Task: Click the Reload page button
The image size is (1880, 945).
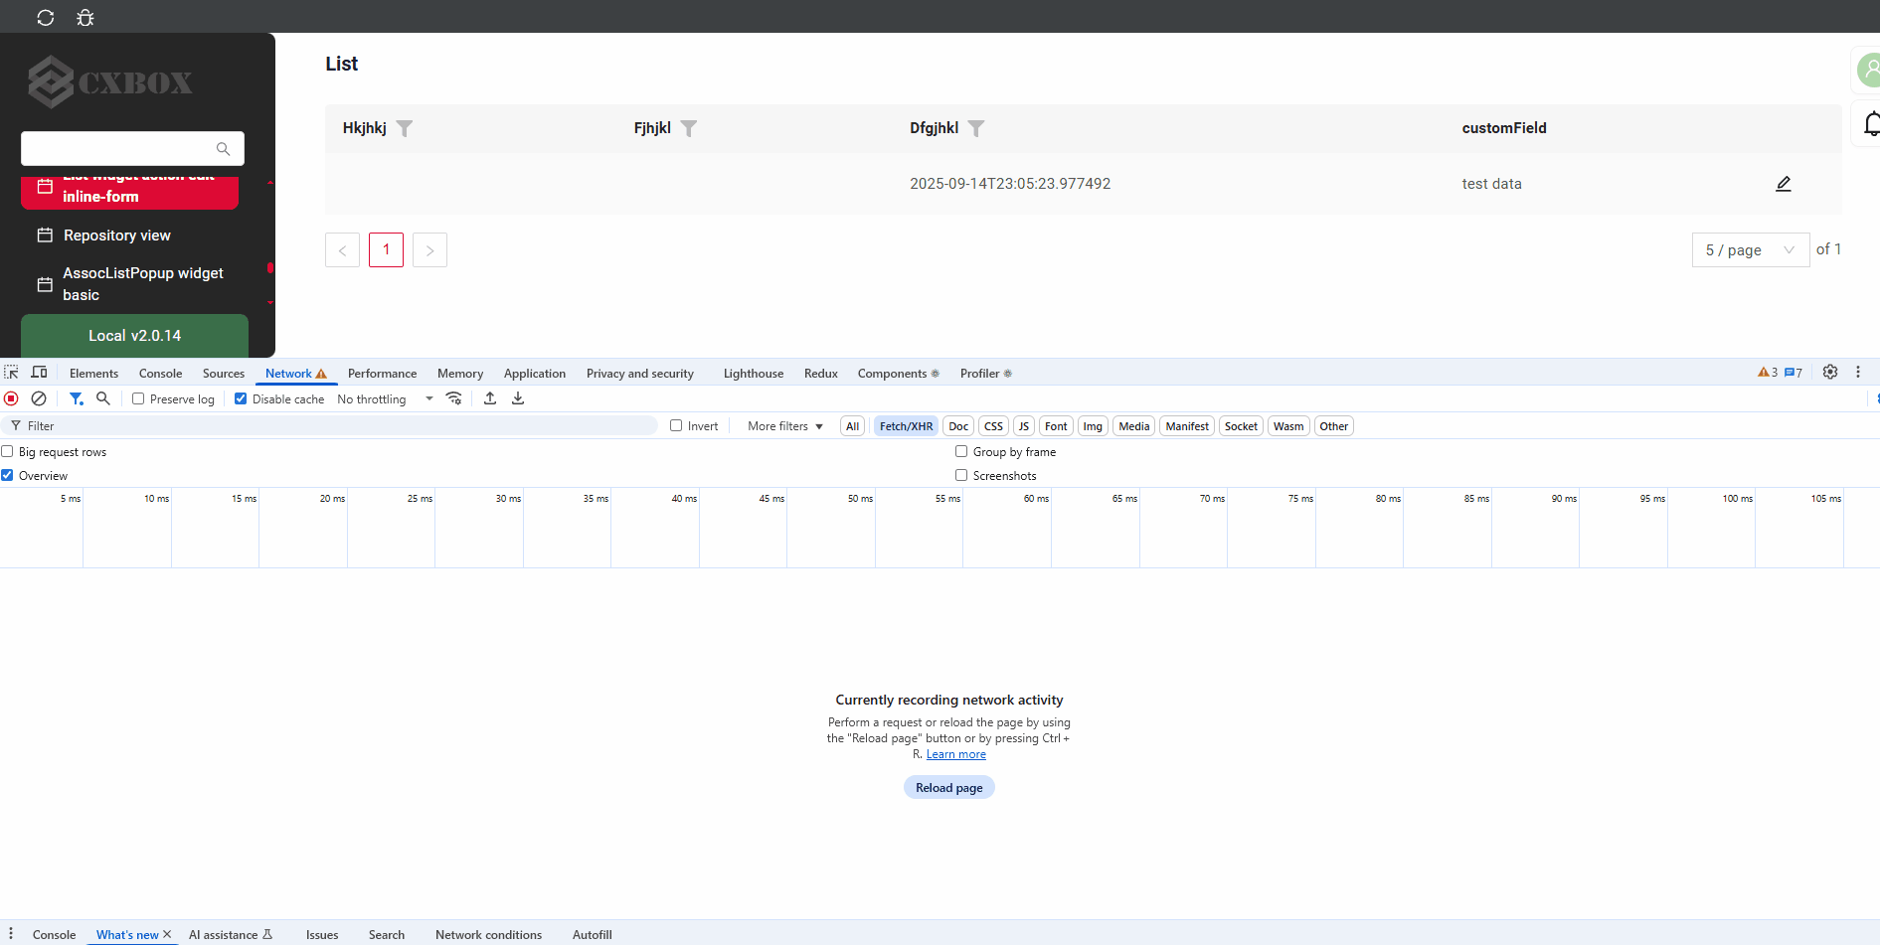Action: [948, 788]
